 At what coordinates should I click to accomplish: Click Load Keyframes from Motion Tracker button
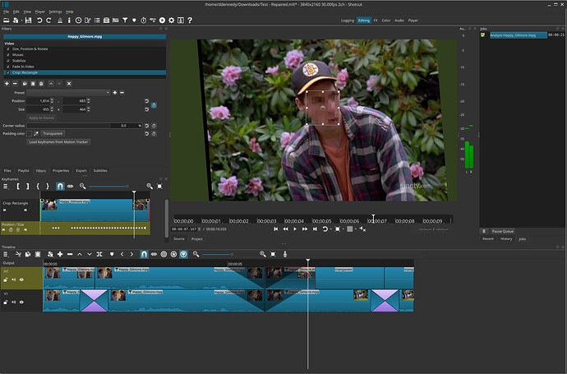click(58, 142)
